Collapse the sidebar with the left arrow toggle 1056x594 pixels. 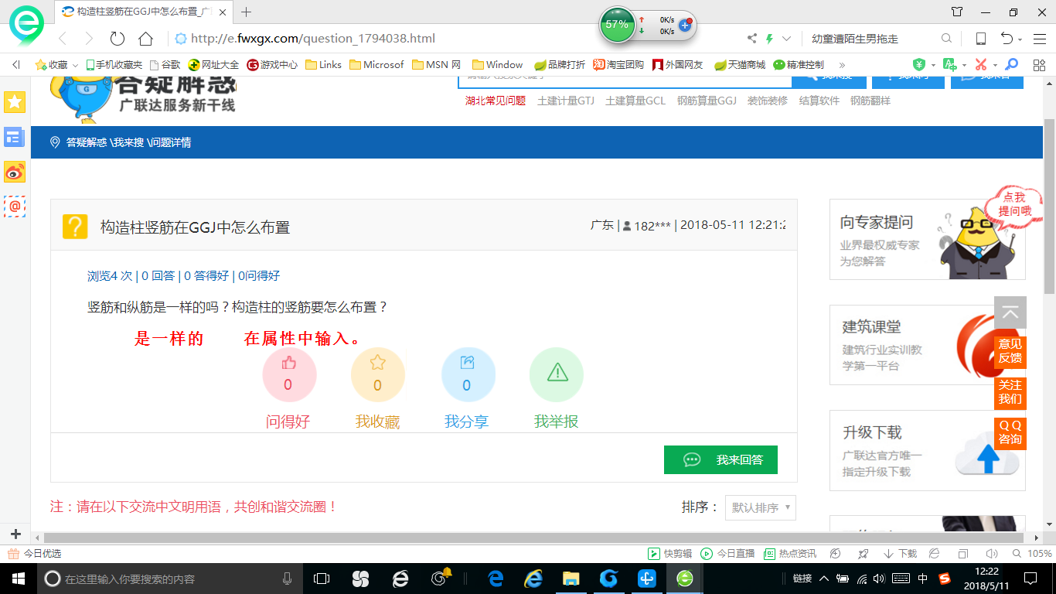(16, 65)
